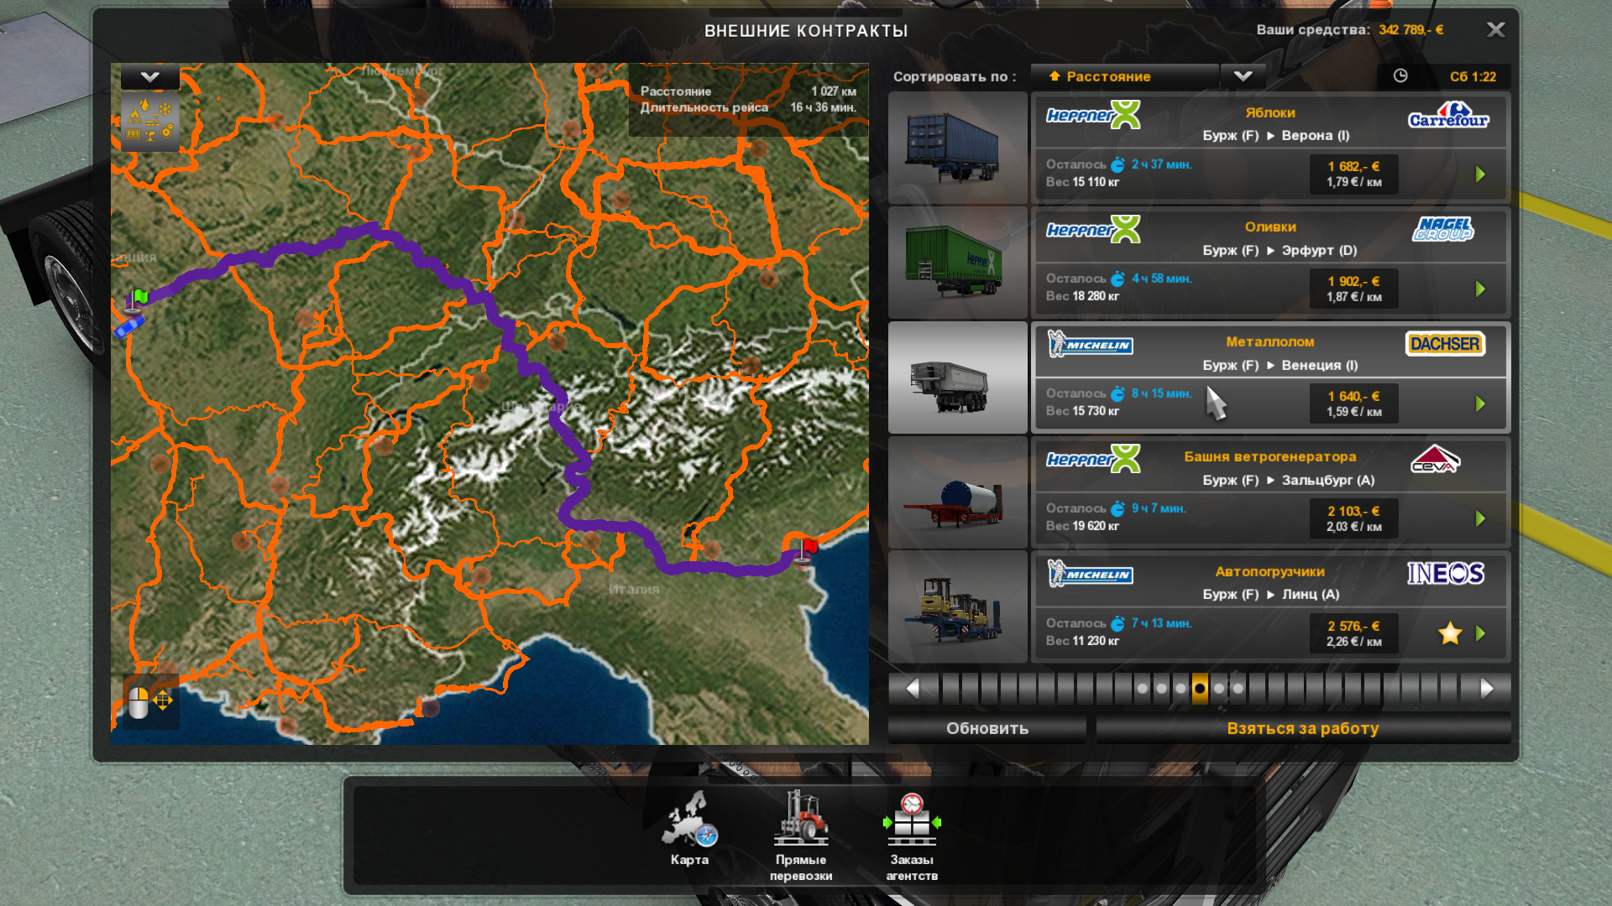The width and height of the screenshot is (1612, 906).
Task: Click Michelin logo on Автопогрузчики job
Action: click(1091, 574)
